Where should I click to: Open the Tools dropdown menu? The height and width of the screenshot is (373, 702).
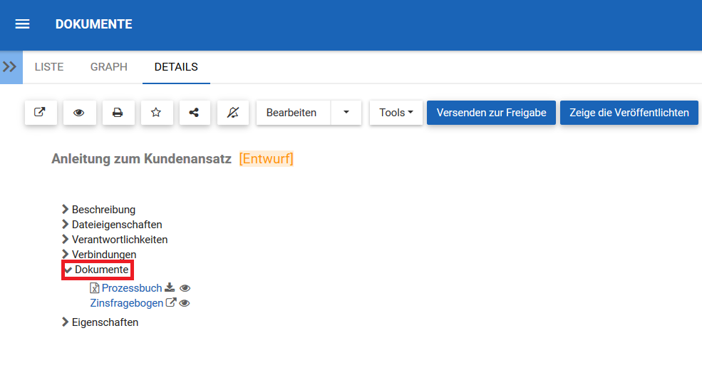pyautogui.click(x=396, y=113)
